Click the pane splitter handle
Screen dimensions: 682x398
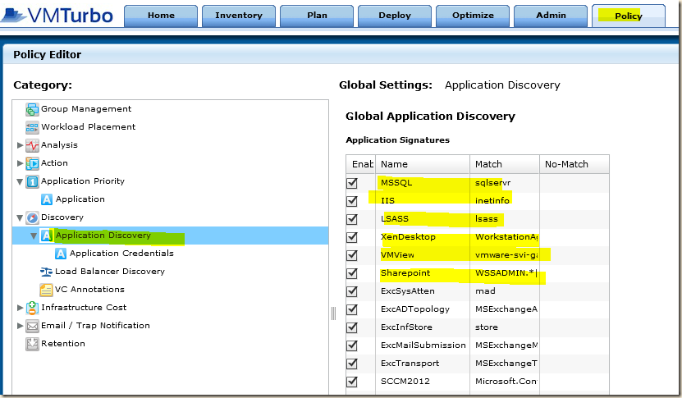click(333, 313)
